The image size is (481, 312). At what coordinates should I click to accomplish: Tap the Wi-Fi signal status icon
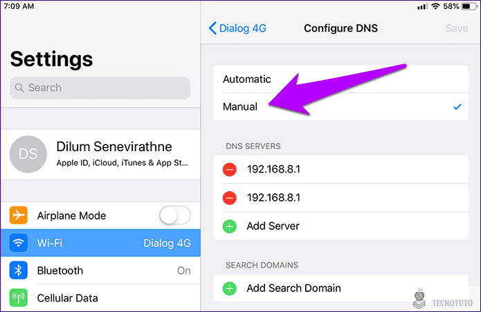tap(435, 6)
